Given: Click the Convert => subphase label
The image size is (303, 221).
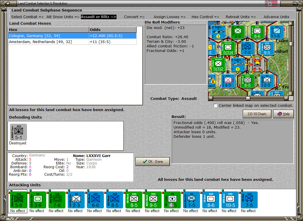Looking at the screenshot, I should click(x=134, y=17).
